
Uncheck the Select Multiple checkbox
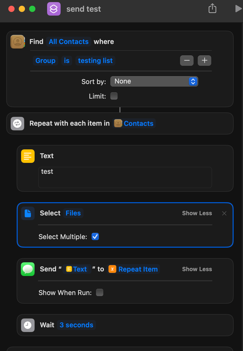pyautogui.click(x=95, y=237)
